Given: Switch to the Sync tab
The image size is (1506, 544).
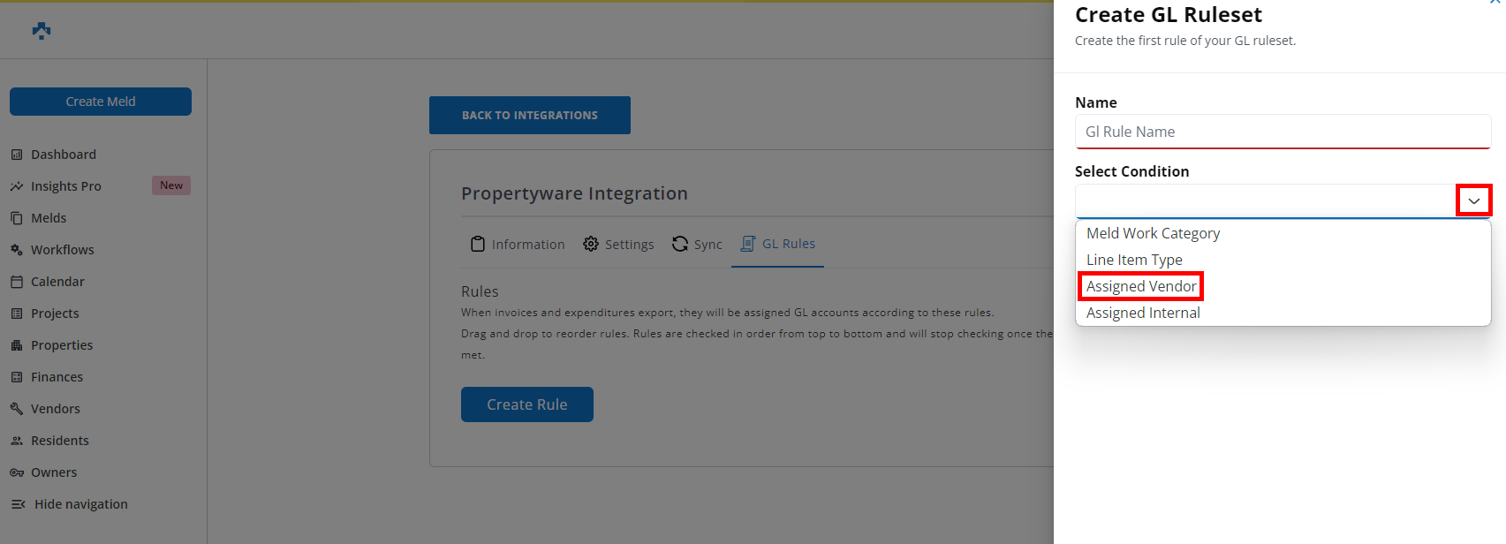Looking at the screenshot, I should pos(697,245).
